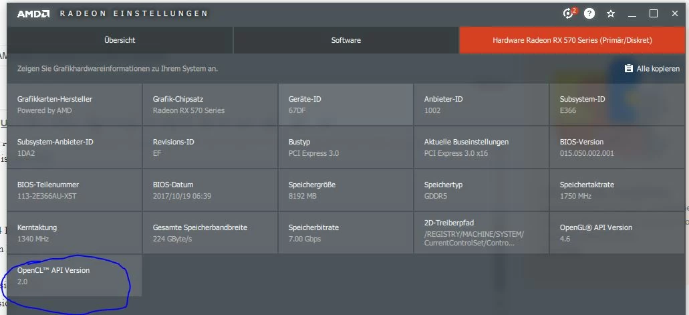Click the BIOS-Datum tile label
This screenshot has height=315, width=689.
pos(173,185)
